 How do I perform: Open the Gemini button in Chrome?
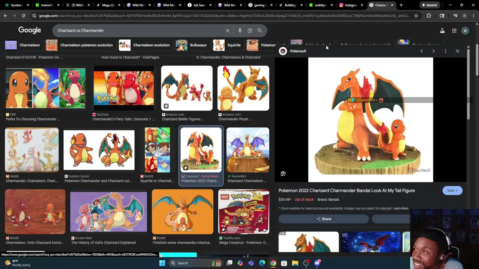coord(430,5)
